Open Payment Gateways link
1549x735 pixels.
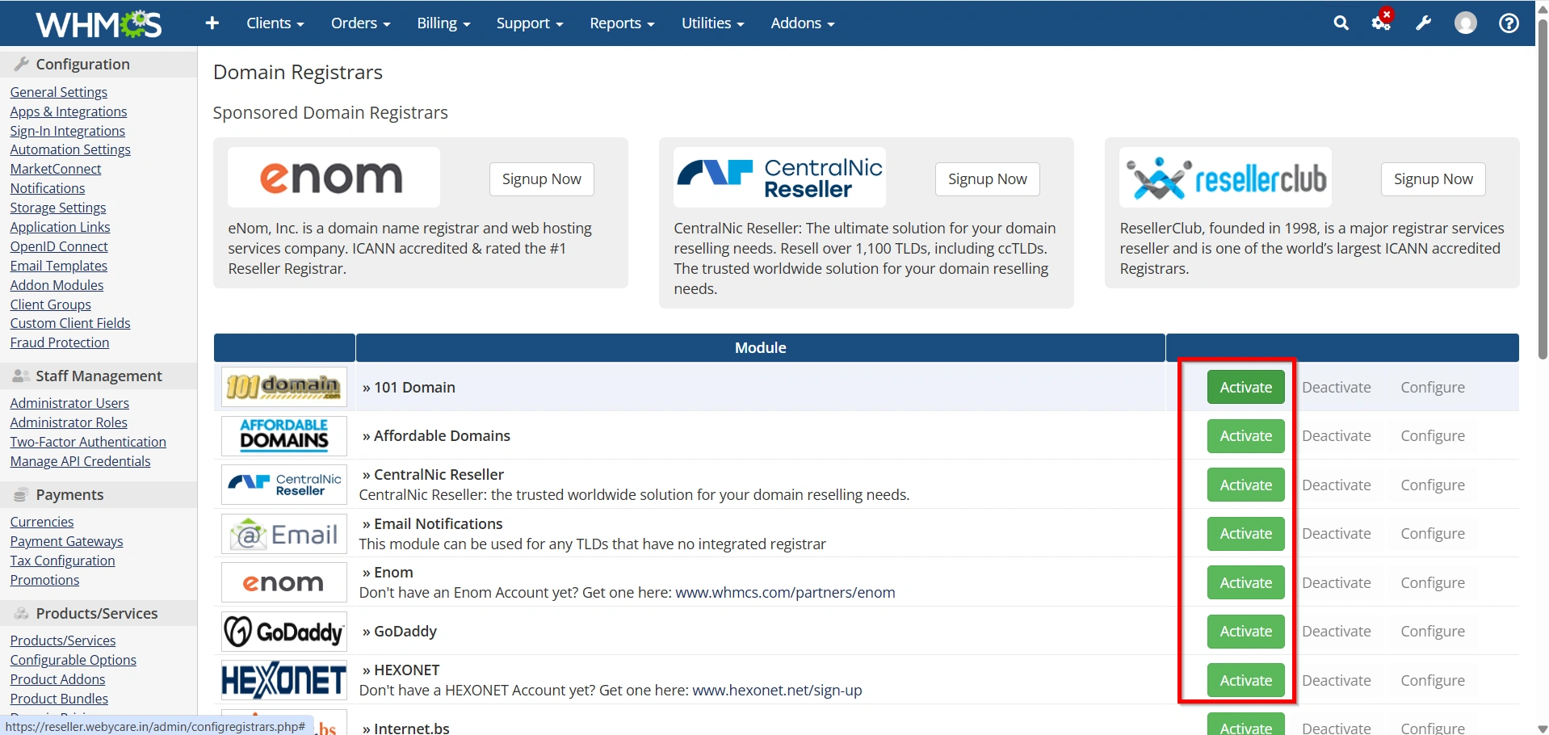click(67, 541)
